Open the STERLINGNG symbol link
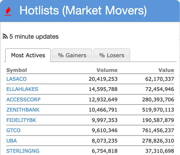Screen dimensions: 180x155 point(23,151)
